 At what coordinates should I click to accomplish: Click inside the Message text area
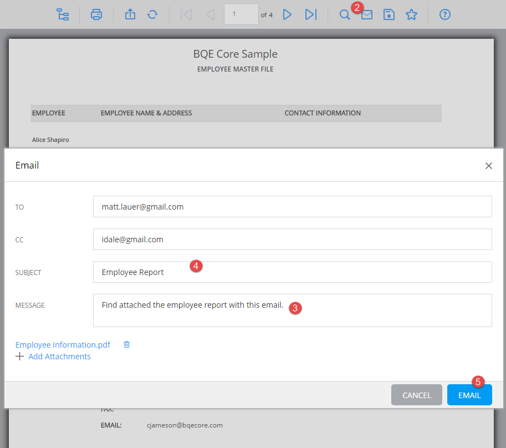click(293, 310)
